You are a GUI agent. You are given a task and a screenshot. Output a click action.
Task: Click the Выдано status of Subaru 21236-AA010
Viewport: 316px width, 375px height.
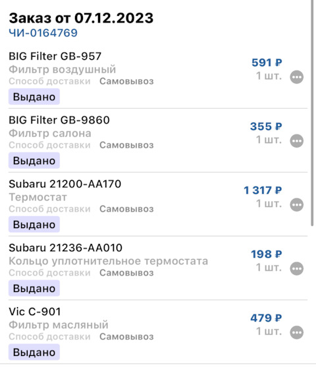[34, 288]
